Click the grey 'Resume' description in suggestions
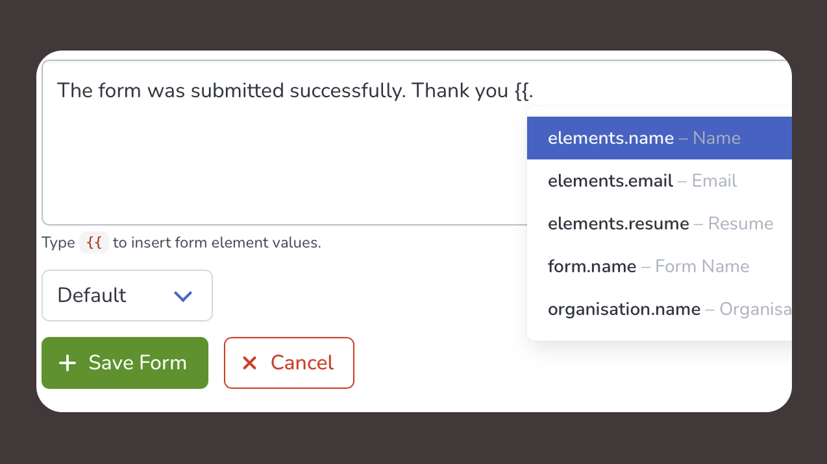Screen dimensions: 827x464 741,224
